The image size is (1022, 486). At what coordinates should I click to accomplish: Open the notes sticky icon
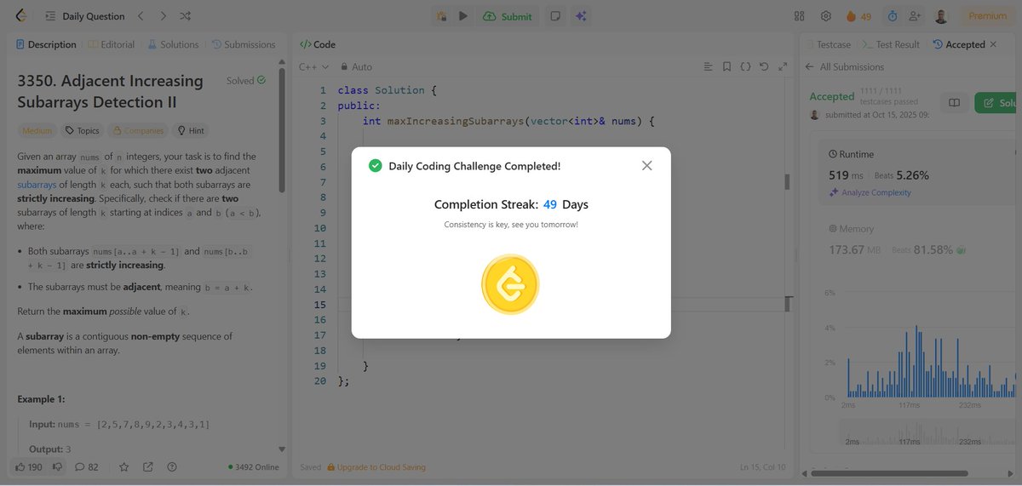click(x=555, y=16)
